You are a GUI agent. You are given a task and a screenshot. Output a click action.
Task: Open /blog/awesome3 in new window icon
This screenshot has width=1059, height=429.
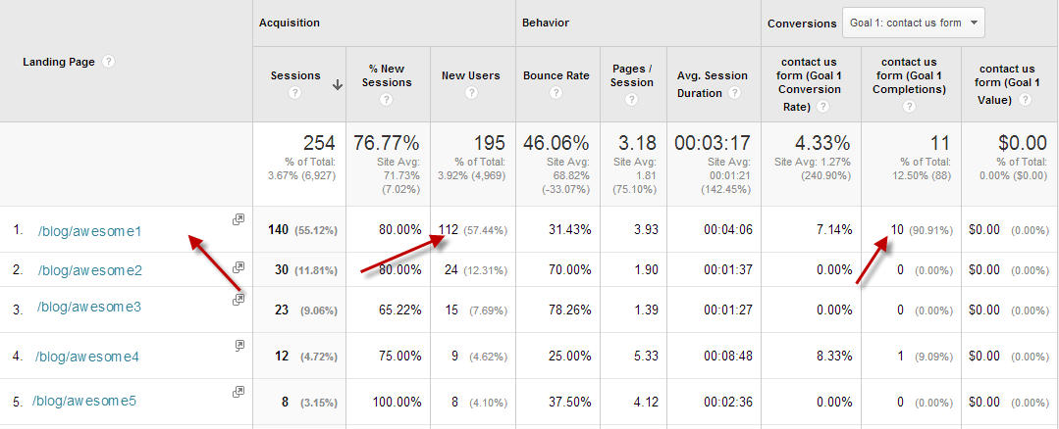tap(238, 300)
